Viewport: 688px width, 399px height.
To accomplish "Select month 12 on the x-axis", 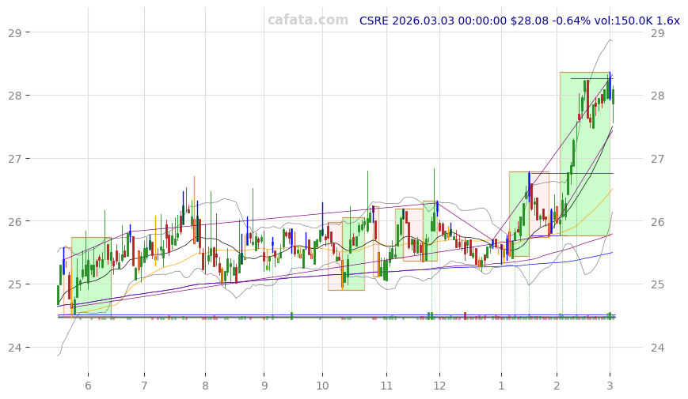I will tap(439, 386).
